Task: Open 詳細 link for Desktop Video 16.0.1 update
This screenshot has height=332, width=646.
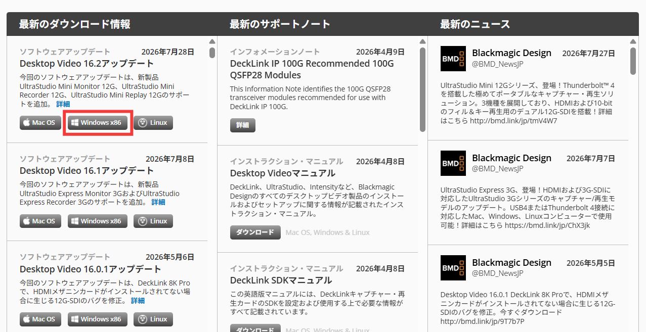Action: (x=138, y=301)
